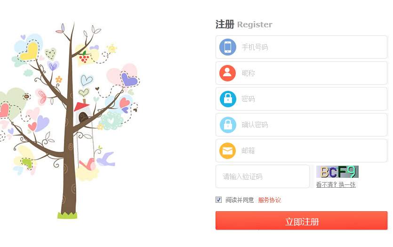Image resolution: width=393 pixels, height=247 pixels.
Task: Uncheck the 阅读并同意 agreement checkbox
Action: (218, 199)
